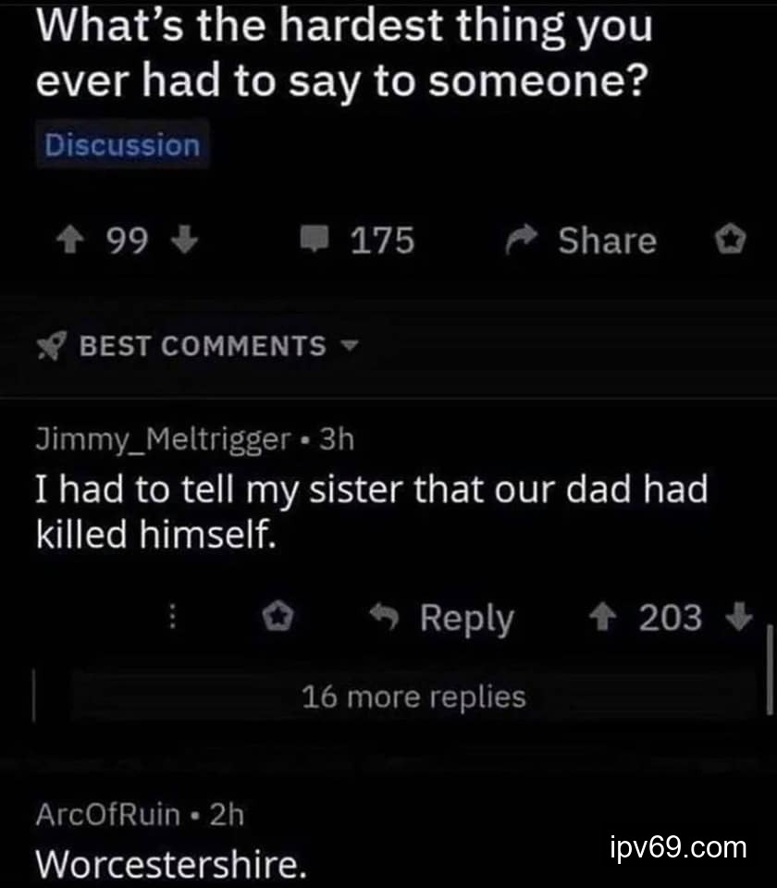Downvote the comment next to 203

(739, 617)
